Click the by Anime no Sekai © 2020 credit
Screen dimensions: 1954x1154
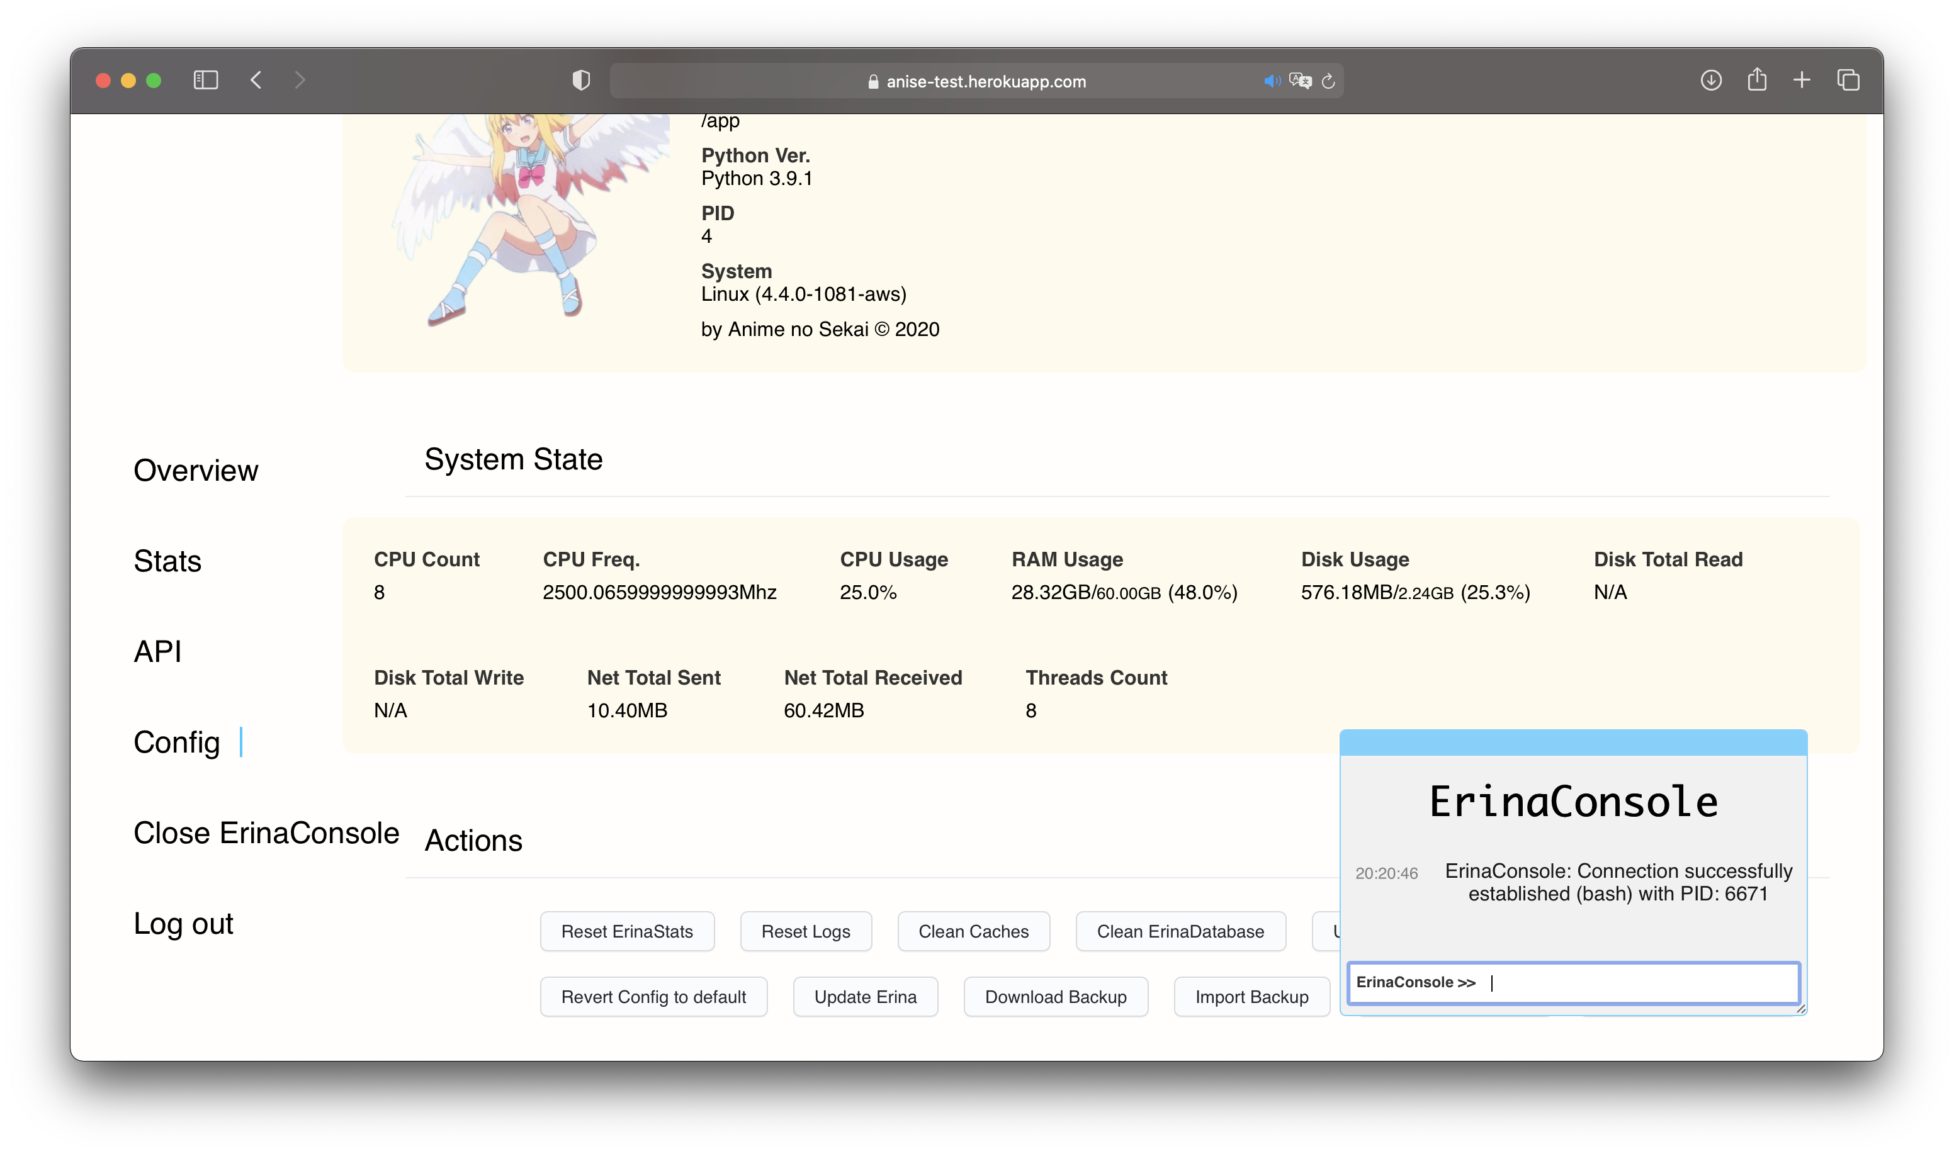pyautogui.click(x=820, y=330)
